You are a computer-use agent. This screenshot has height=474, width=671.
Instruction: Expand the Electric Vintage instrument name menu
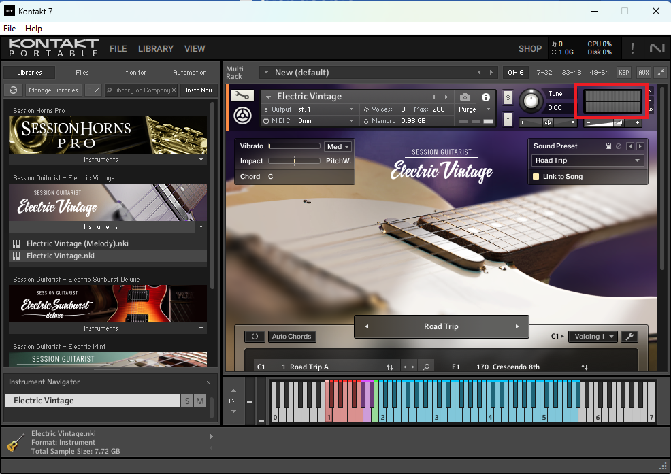(268, 97)
